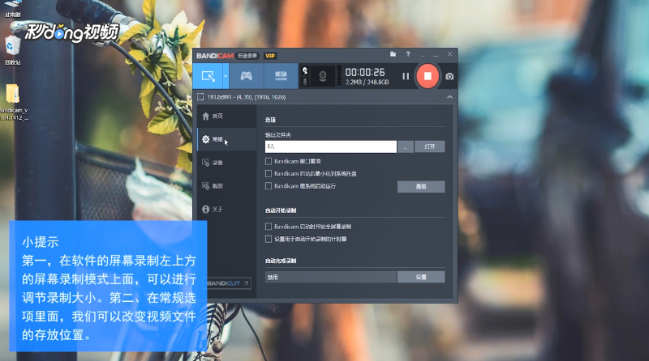The width and height of the screenshot is (649, 361).
Task: Enable Bandicam window always on top
Action: (269, 161)
